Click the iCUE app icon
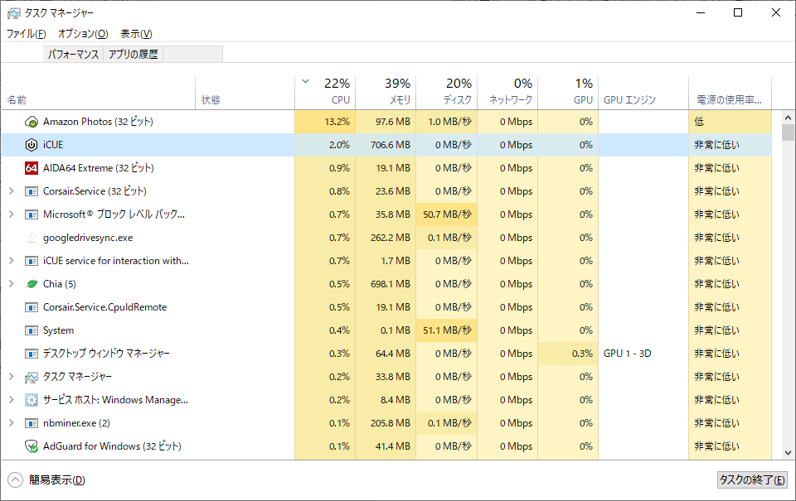The width and height of the screenshot is (796, 501). (32, 145)
